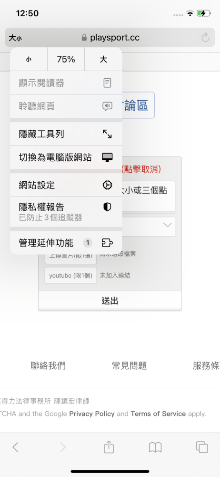The image size is (220, 477).
Task: Open 聯絡我們 footer link
Action: coord(48,366)
